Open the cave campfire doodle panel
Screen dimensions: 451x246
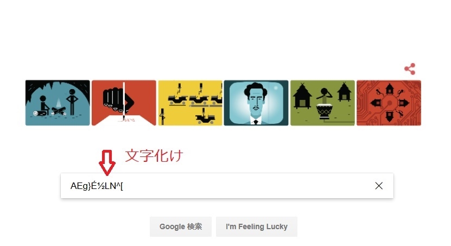(58, 103)
